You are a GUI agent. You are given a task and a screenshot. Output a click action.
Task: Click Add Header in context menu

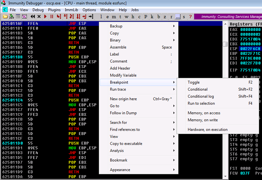139,68
